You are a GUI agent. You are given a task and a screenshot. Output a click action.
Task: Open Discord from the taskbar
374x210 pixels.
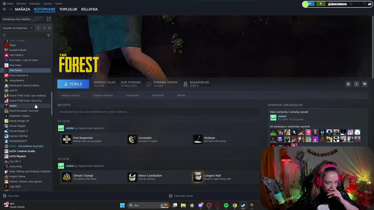(x=200, y=205)
